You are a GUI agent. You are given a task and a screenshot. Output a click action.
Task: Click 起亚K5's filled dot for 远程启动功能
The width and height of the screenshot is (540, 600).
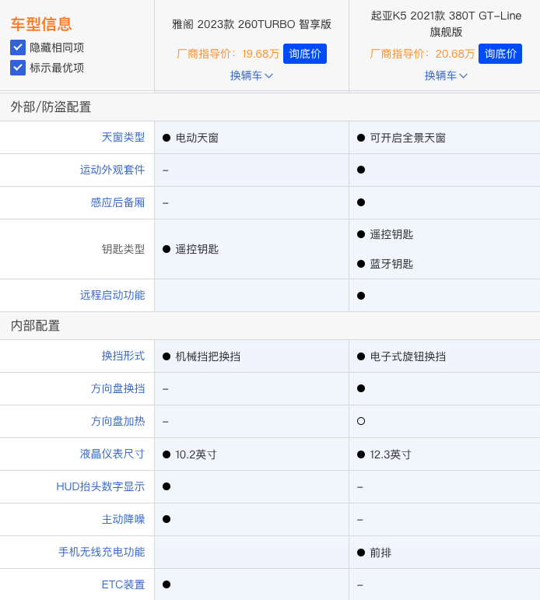click(361, 296)
